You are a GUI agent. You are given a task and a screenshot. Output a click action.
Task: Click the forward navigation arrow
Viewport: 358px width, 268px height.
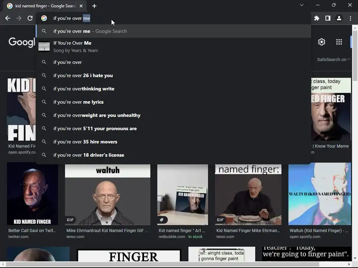[x=19, y=18]
